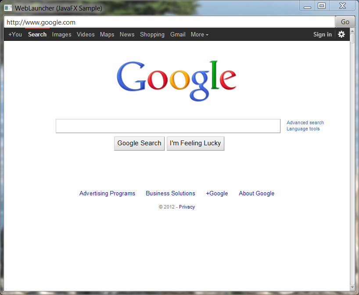Open Maps from the navigation bar

(x=107, y=34)
